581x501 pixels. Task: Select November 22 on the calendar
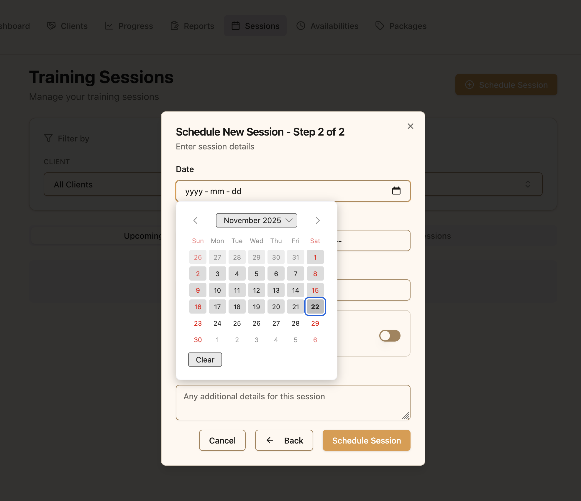click(315, 306)
